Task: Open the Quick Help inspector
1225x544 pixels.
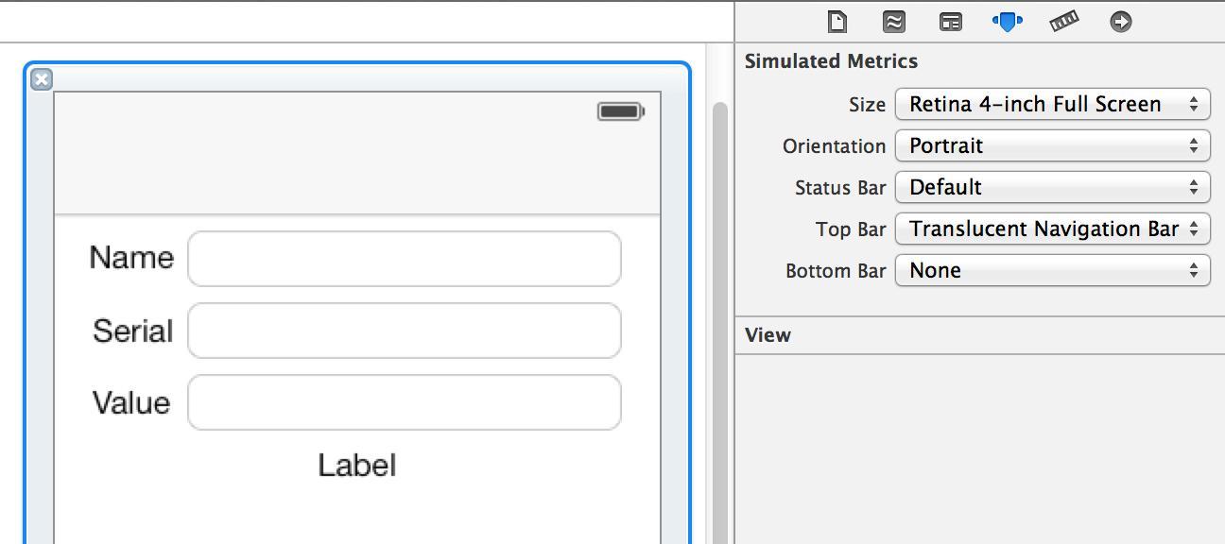Action: point(893,21)
